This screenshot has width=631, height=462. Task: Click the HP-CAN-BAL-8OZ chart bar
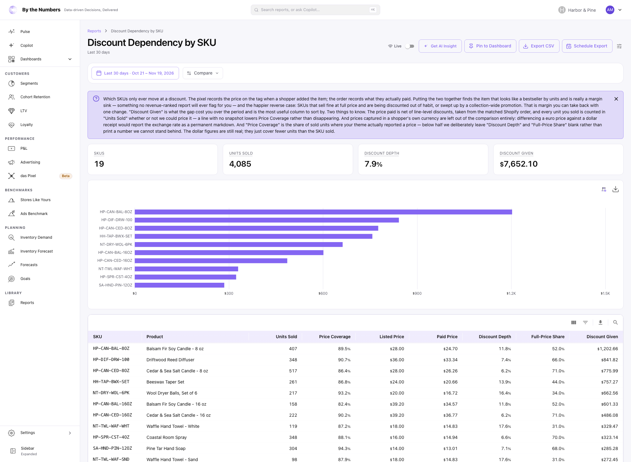(323, 212)
